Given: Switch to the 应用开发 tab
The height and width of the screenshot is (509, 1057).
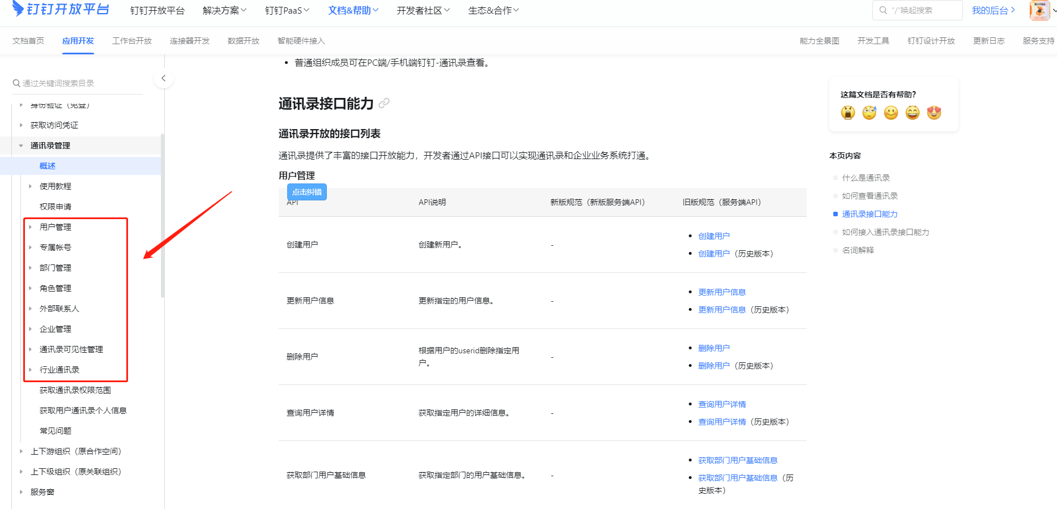Looking at the screenshot, I should click(x=78, y=41).
